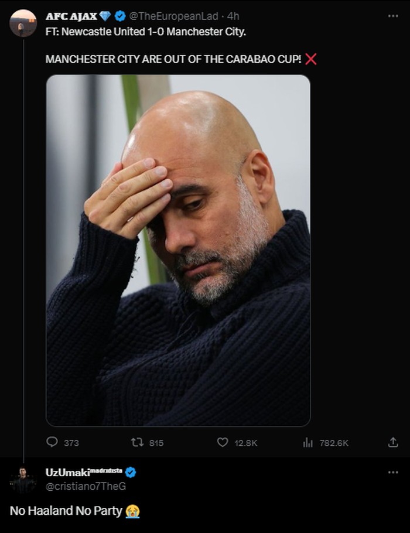Click verified badge next to AFC AJAX
The image size is (410, 533).
tap(121, 16)
